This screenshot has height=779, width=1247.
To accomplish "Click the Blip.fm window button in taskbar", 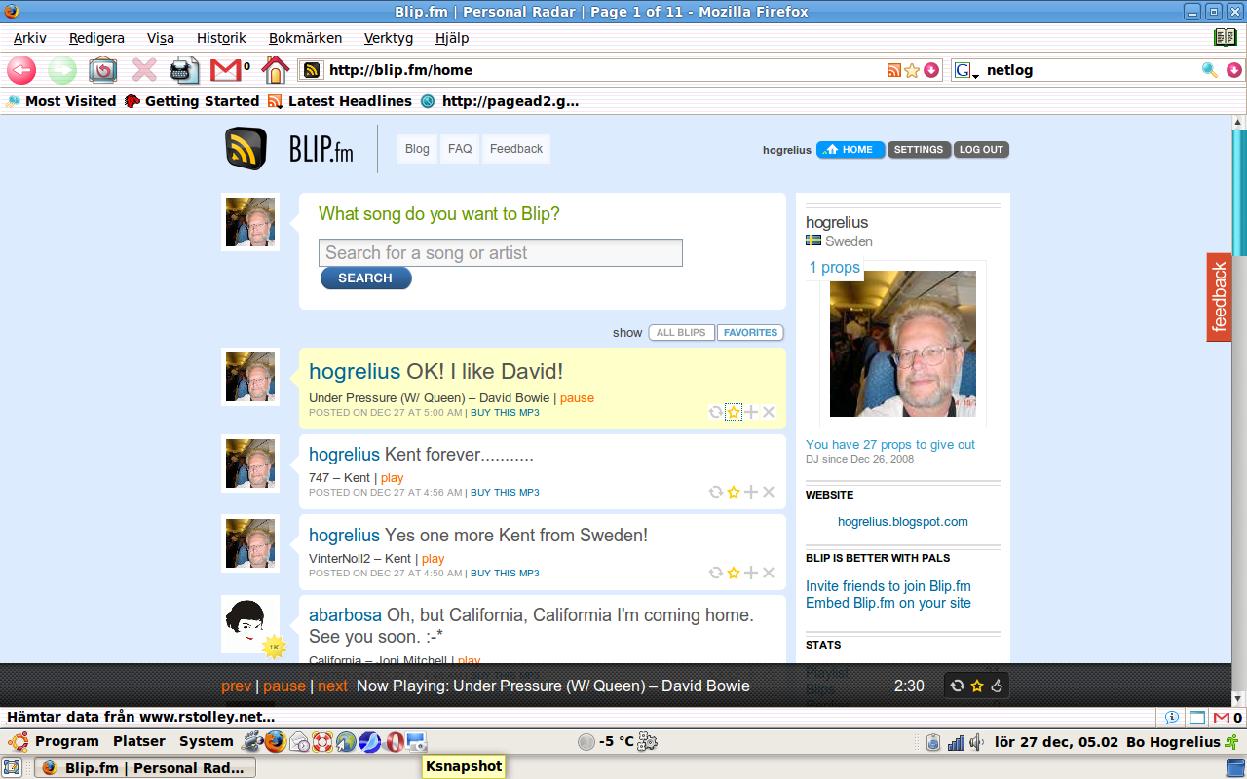I will point(145,767).
